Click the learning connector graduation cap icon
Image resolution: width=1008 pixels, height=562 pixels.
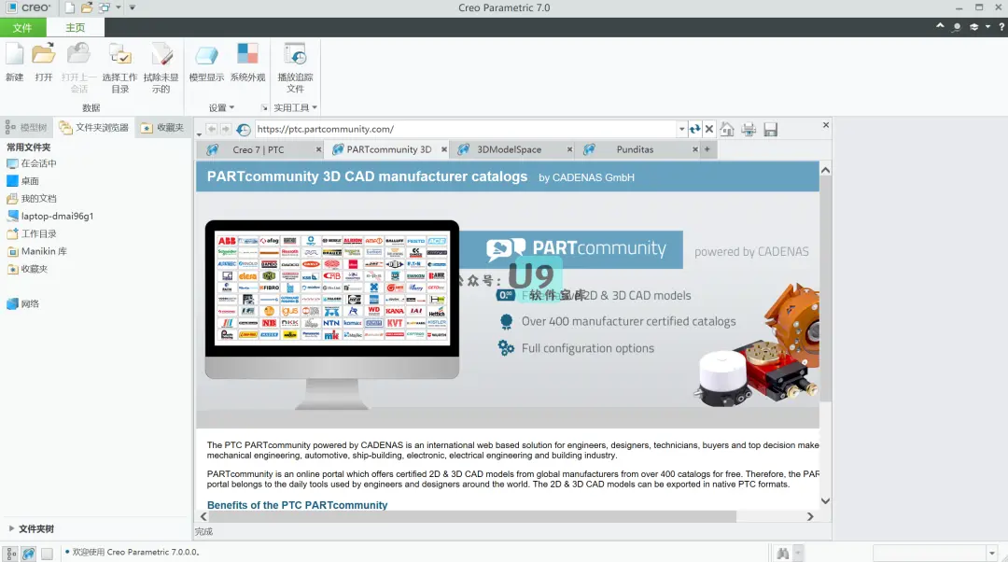[973, 27]
